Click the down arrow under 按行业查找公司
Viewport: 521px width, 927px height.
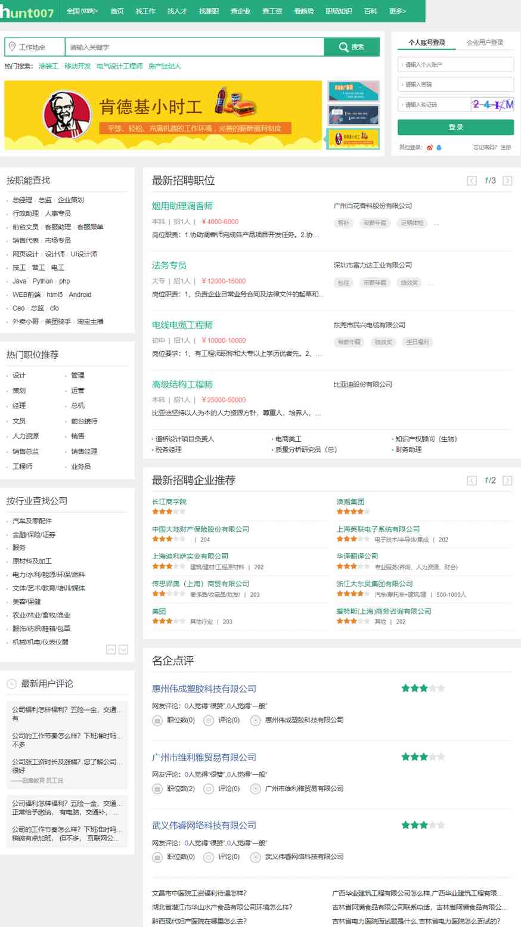(x=123, y=649)
